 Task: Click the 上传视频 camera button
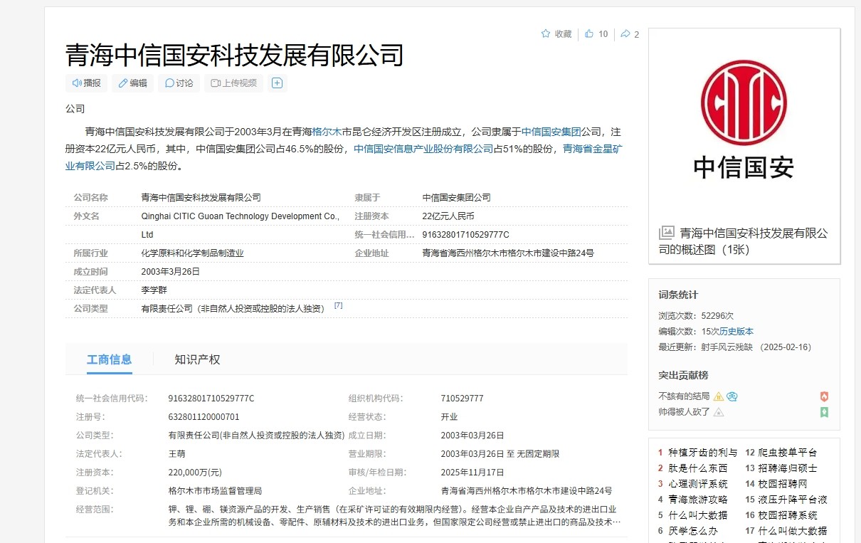(x=233, y=83)
